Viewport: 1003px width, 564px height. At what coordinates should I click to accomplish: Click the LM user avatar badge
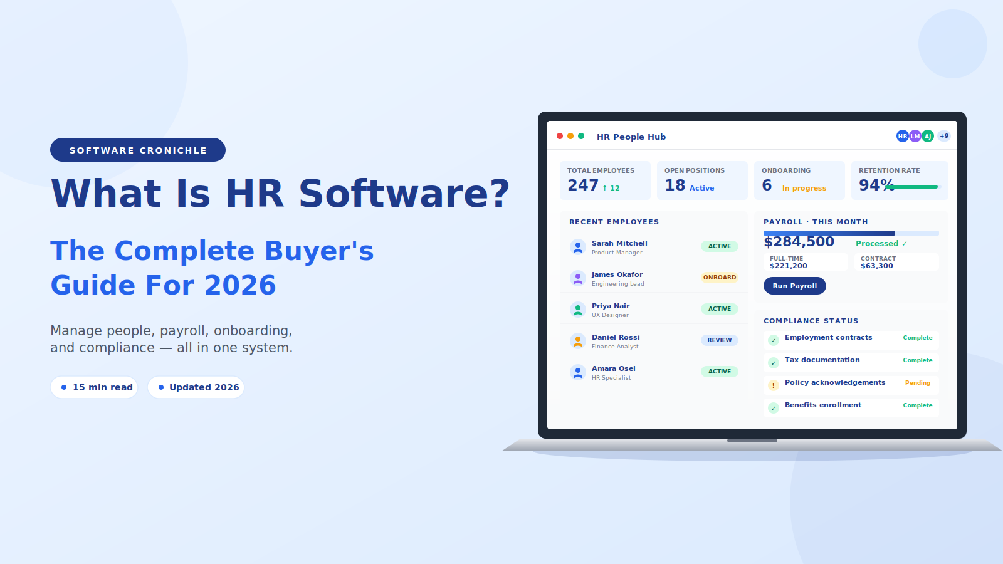[915, 136]
